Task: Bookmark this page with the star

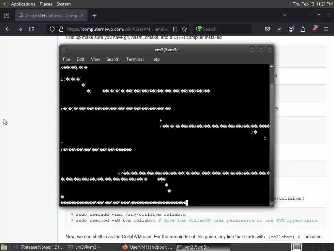Action: click(184, 29)
